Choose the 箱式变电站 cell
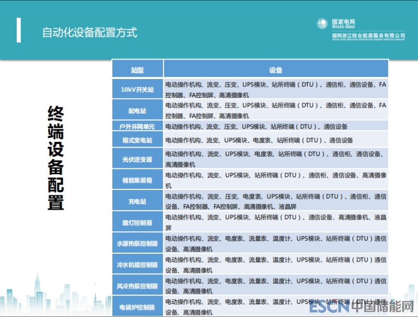Image resolution: width=418 pixels, height=317 pixels. coord(137,140)
